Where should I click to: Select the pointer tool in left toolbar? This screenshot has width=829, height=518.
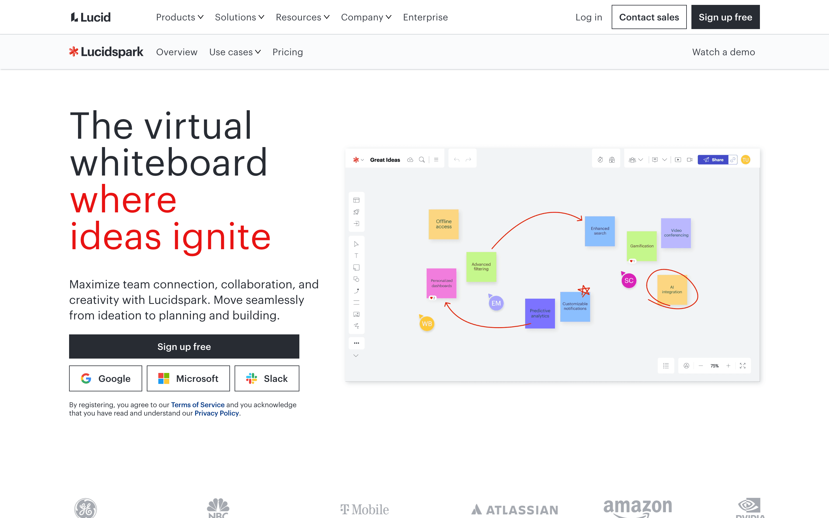[356, 244]
